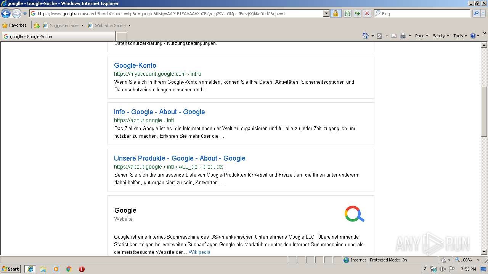This screenshot has height=274, width=488.
Task: Focus the address bar URL field
Action: 176,13
